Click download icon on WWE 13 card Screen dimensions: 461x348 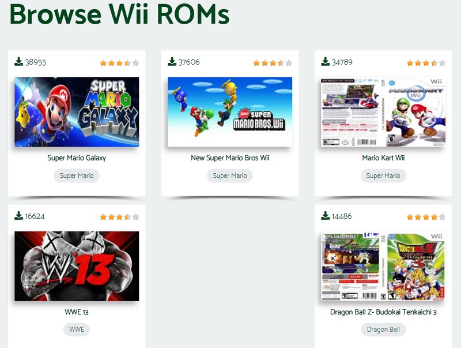pyautogui.click(x=18, y=216)
